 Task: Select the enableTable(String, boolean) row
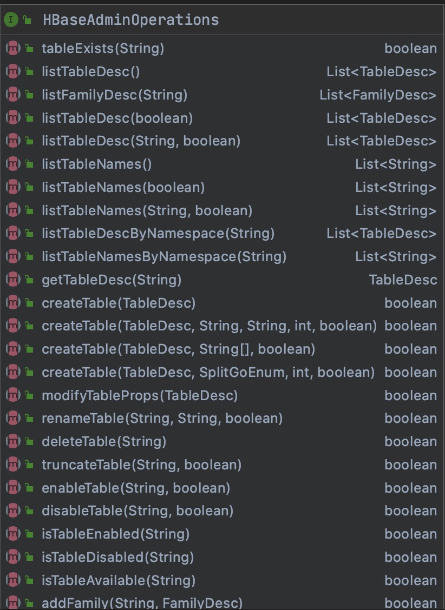point(222,487)
